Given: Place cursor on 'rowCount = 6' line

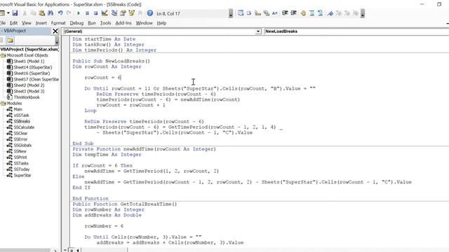Looking at the screenshot, I should tap(102, 78).
